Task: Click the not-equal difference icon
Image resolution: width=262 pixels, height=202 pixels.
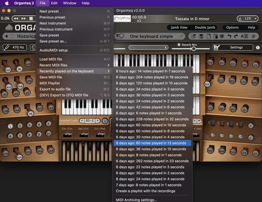Action: (x=254, y=36)
